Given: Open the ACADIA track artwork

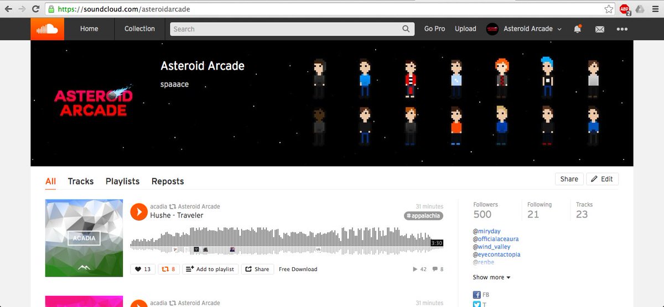Looking at the screenshot, I should [84, 238].
